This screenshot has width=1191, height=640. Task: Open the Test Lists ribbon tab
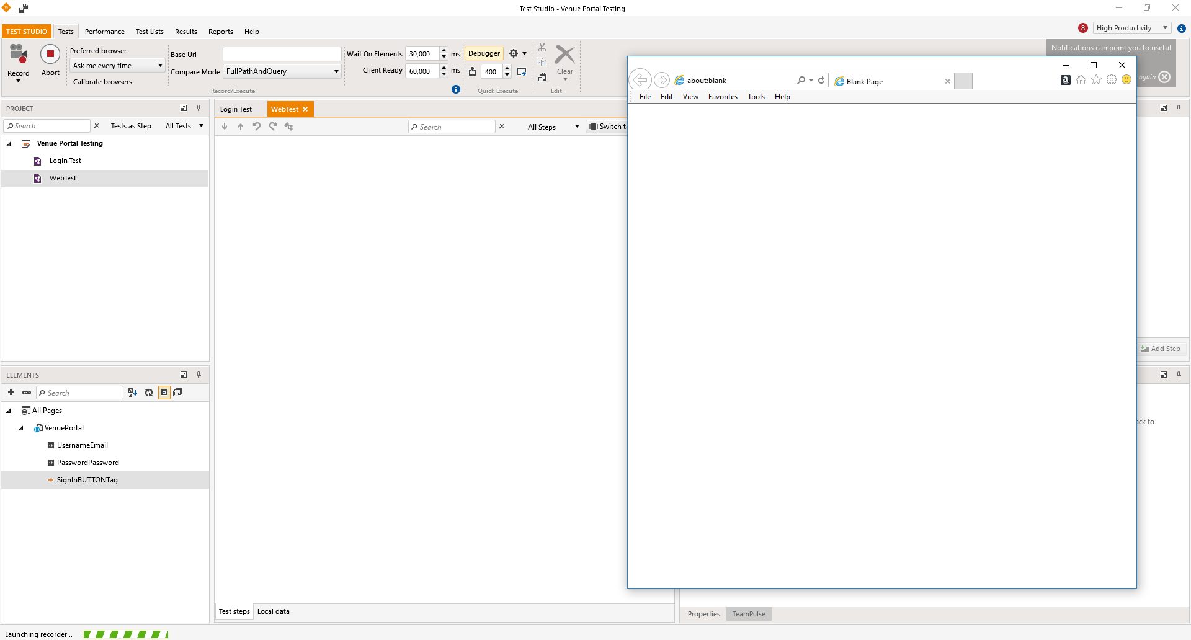pos(149,32)
